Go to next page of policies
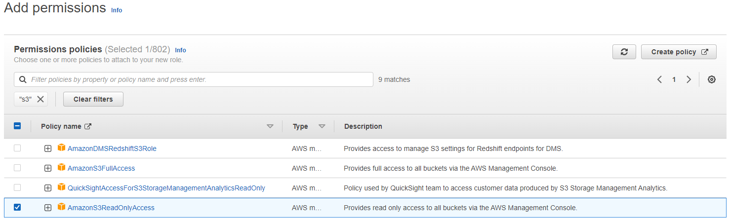Viewport: 729px width, 221px height. pos(688,79)
